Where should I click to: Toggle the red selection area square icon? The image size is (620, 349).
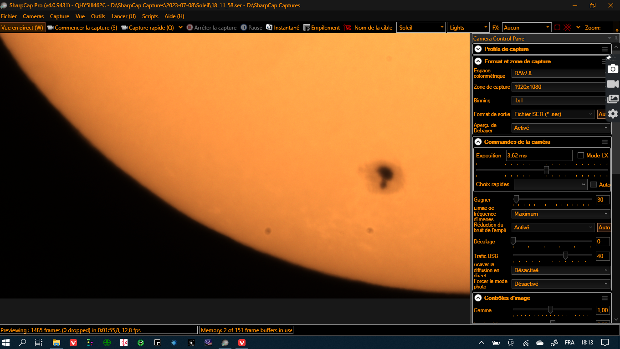(557, 28)
